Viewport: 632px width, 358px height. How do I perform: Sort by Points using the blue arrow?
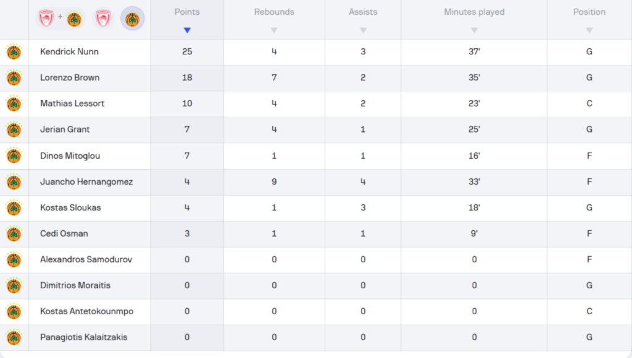pyautogui.click(x=187, y=30)
